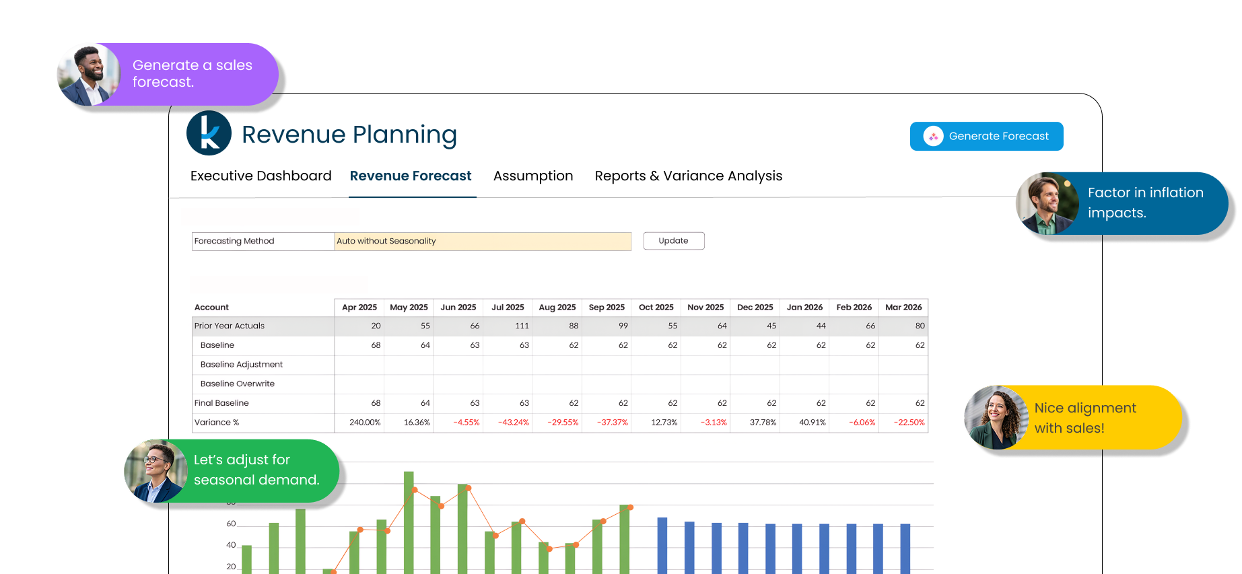Click the tallest green bar in chart
Screen dimensions: 1242x574
[409, 522]
